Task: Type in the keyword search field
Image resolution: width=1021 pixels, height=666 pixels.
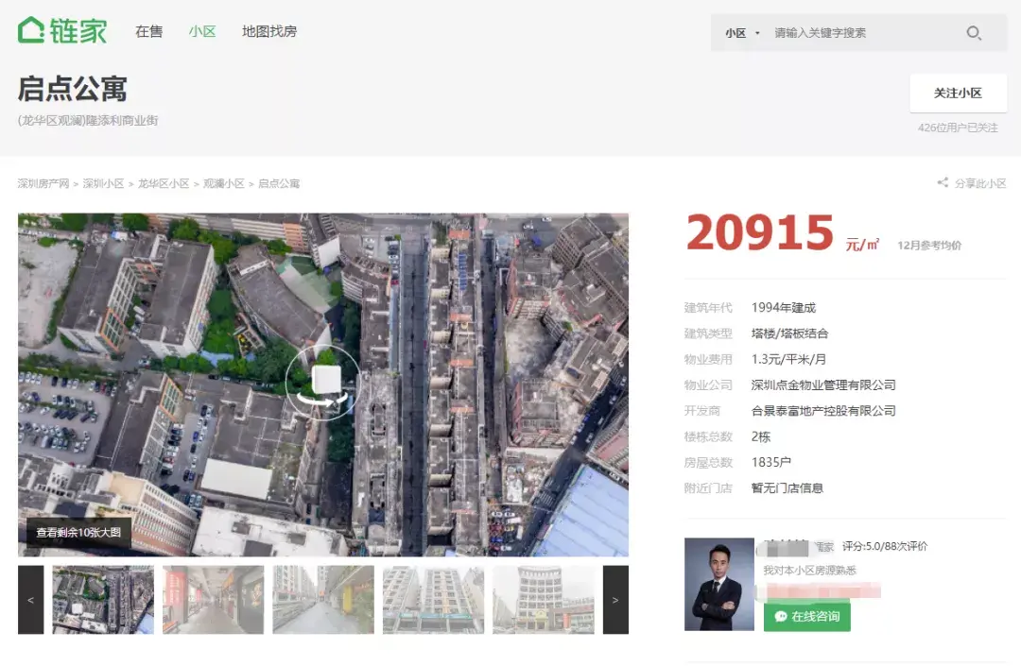Action: (x=860, y=33)
